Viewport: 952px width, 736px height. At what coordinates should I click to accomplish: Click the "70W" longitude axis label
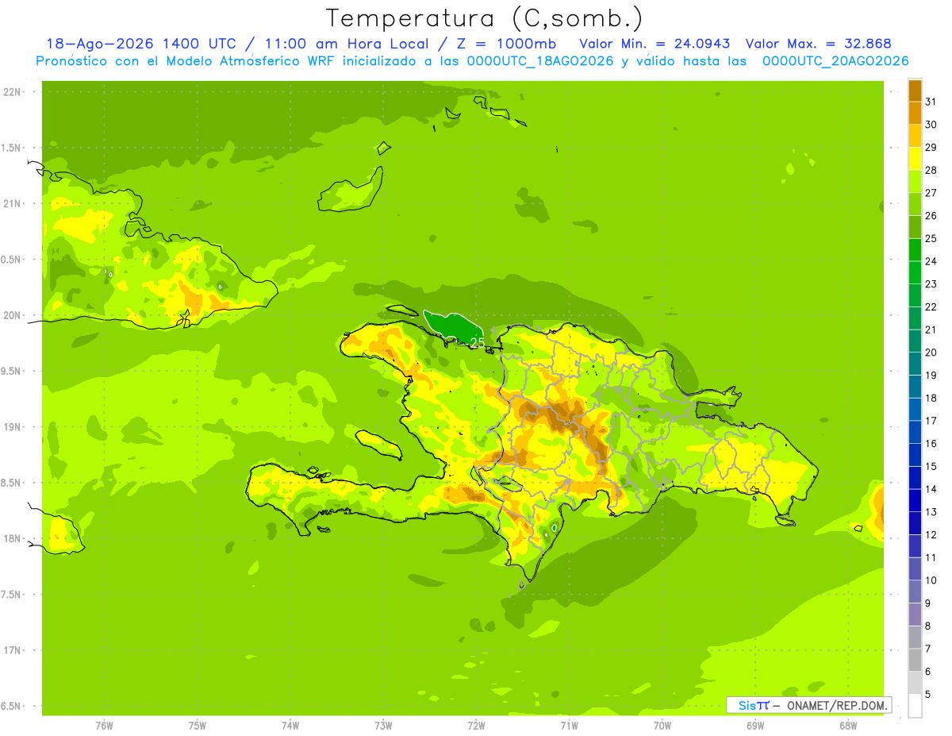[x=662, y=726]
